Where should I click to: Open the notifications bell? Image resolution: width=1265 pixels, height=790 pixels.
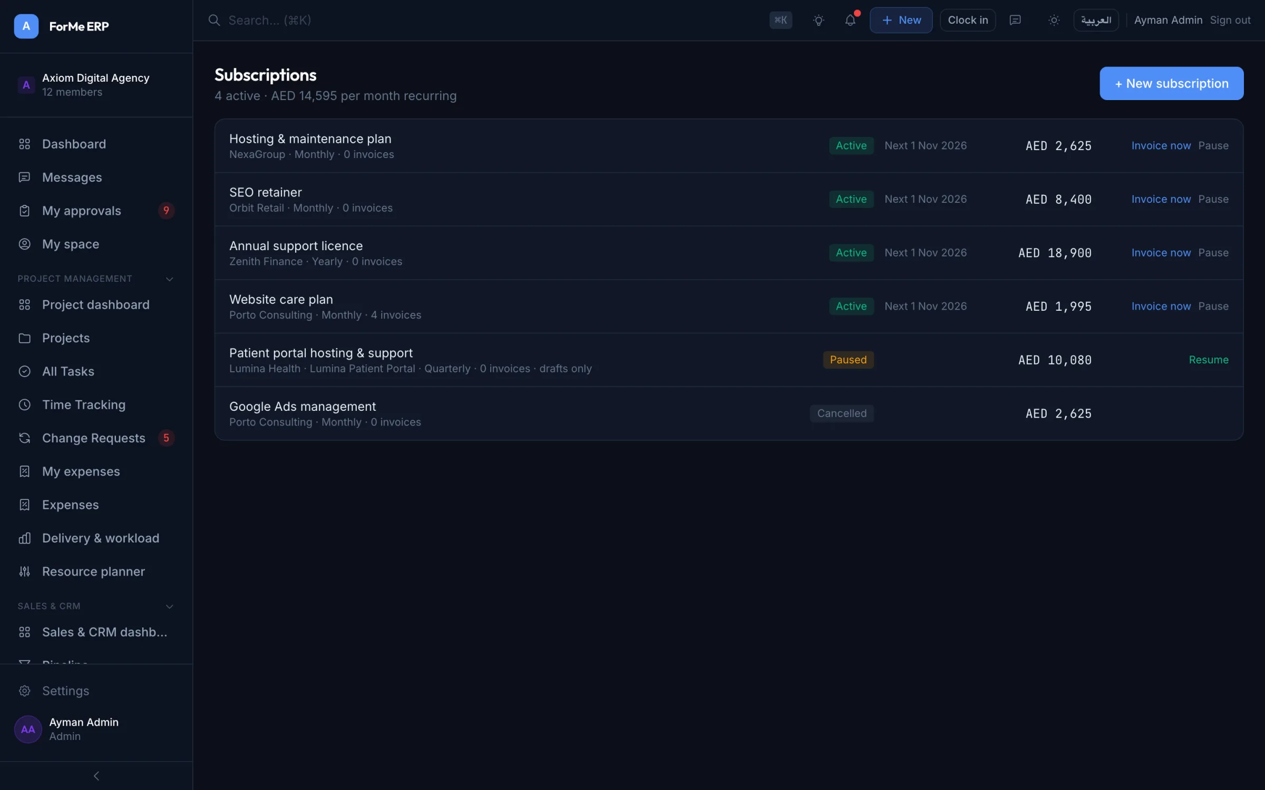point(850,20)
